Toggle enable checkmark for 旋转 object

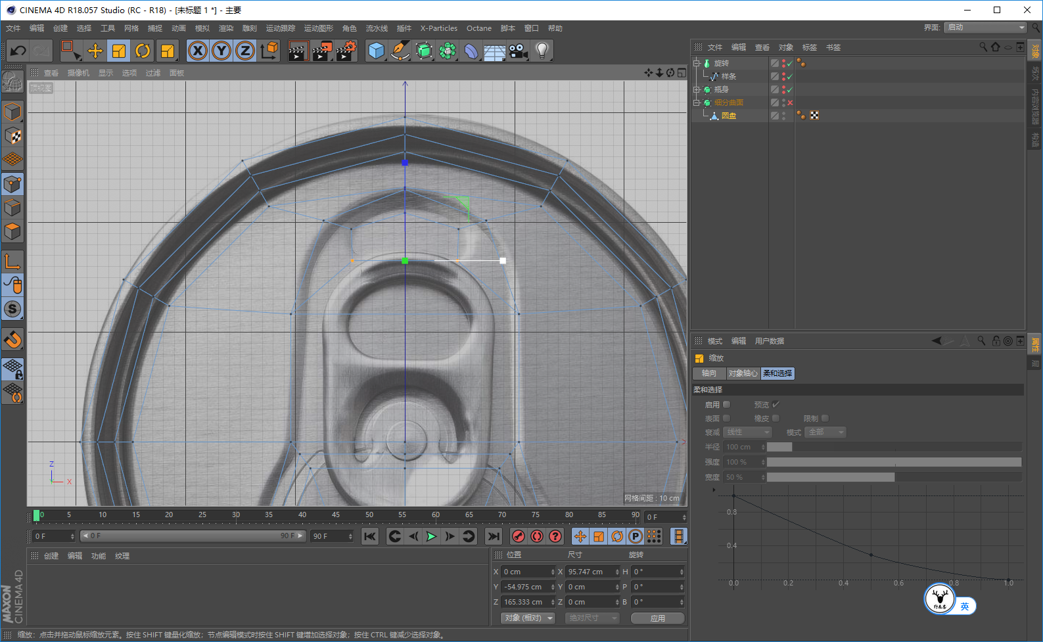coord(790,64)
